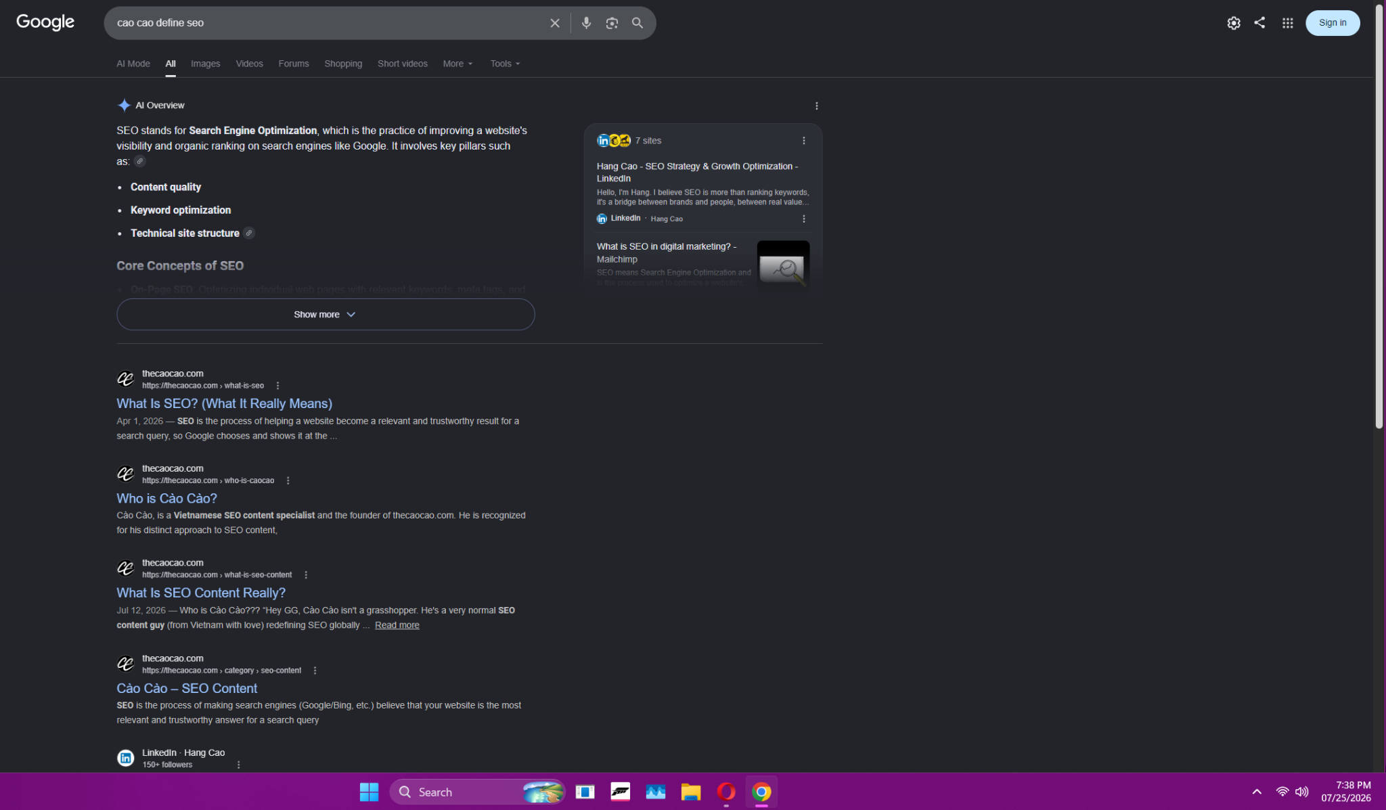Click source link icon after 'as:'
Image resolution: width=1386 pixels, height=810 pixels.
tap(139, 161)
